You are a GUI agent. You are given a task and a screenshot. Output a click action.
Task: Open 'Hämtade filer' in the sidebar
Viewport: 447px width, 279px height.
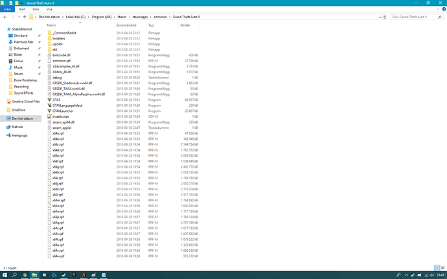coord(23,42)
